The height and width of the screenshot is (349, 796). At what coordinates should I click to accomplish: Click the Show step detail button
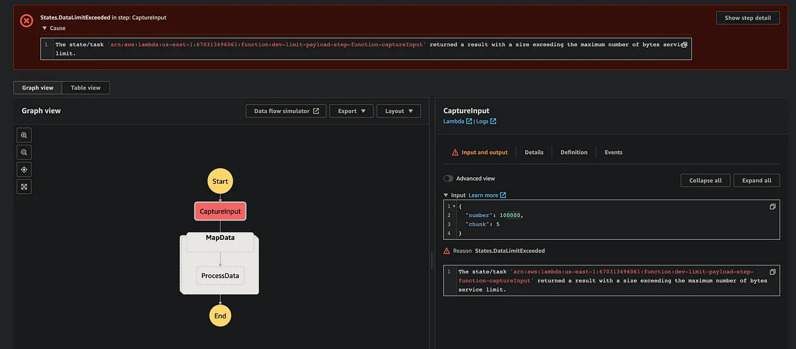[x=747, y=18]
